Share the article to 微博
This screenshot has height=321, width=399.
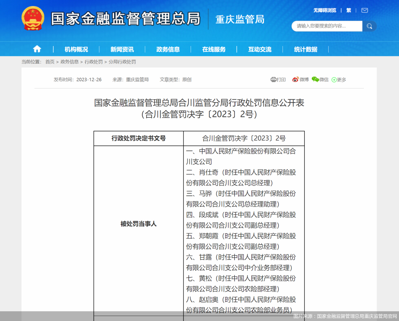(300, 80)
